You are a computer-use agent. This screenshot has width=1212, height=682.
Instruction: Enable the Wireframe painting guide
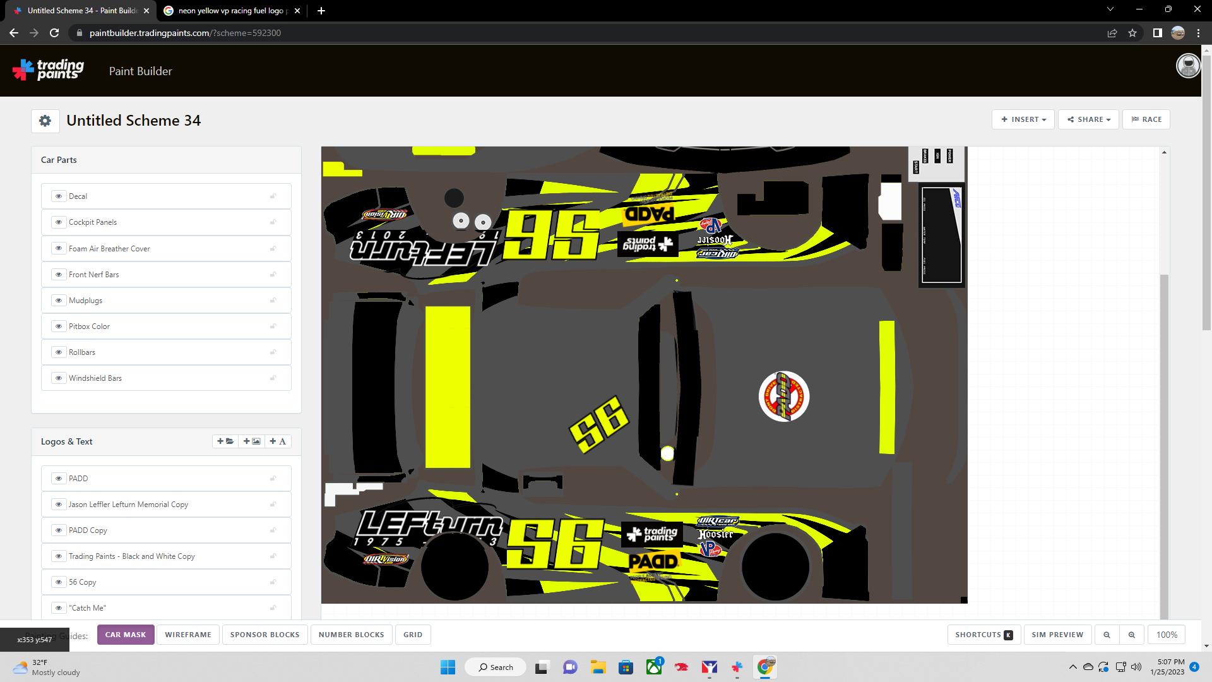tap(188, 635)
